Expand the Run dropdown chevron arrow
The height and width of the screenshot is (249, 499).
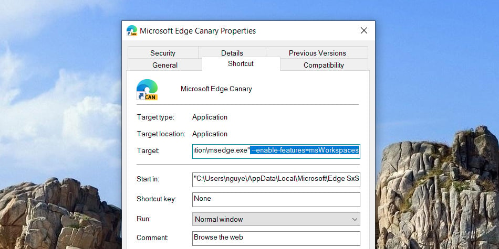355,220
